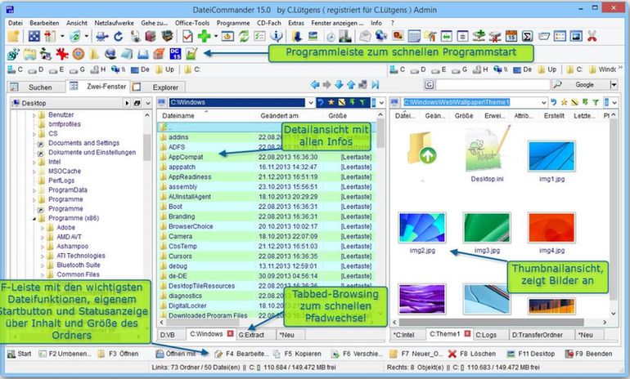630x379 pixels.
Task: Open the Desktop tree combo dropdown
Action: (148, 104)
